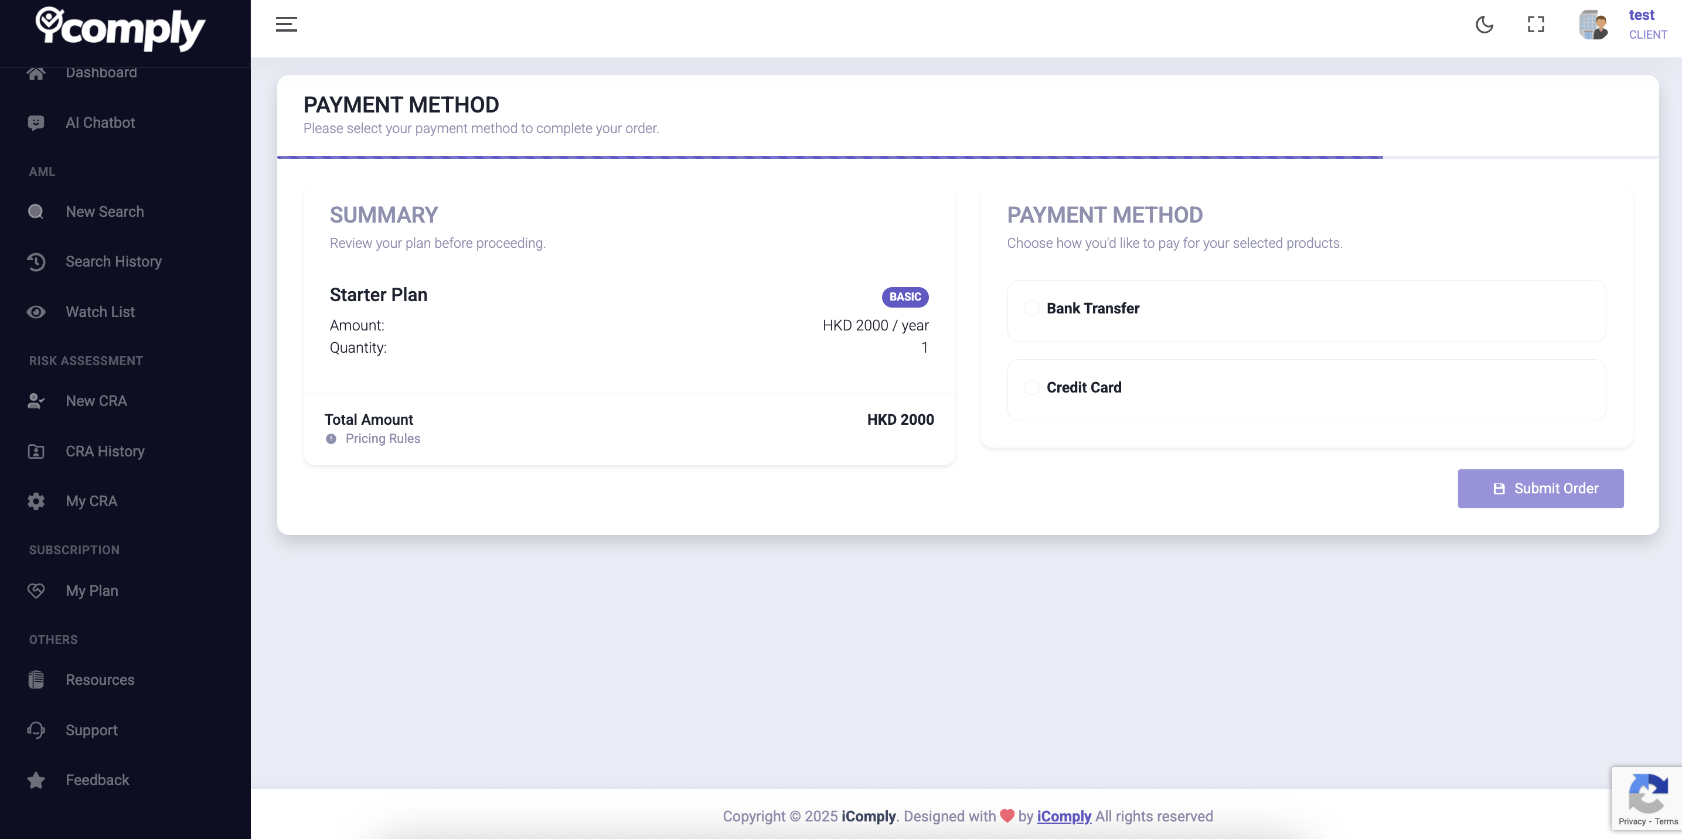Select the Credit Card radio button
1682x839 pixels.
1031,387
